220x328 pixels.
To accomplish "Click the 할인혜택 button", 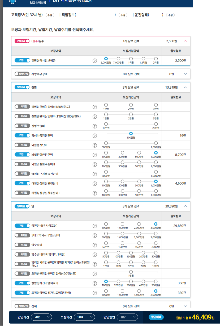I will (156, 317).
